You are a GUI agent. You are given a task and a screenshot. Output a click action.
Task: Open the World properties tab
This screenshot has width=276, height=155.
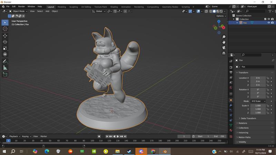coord(231,87)
